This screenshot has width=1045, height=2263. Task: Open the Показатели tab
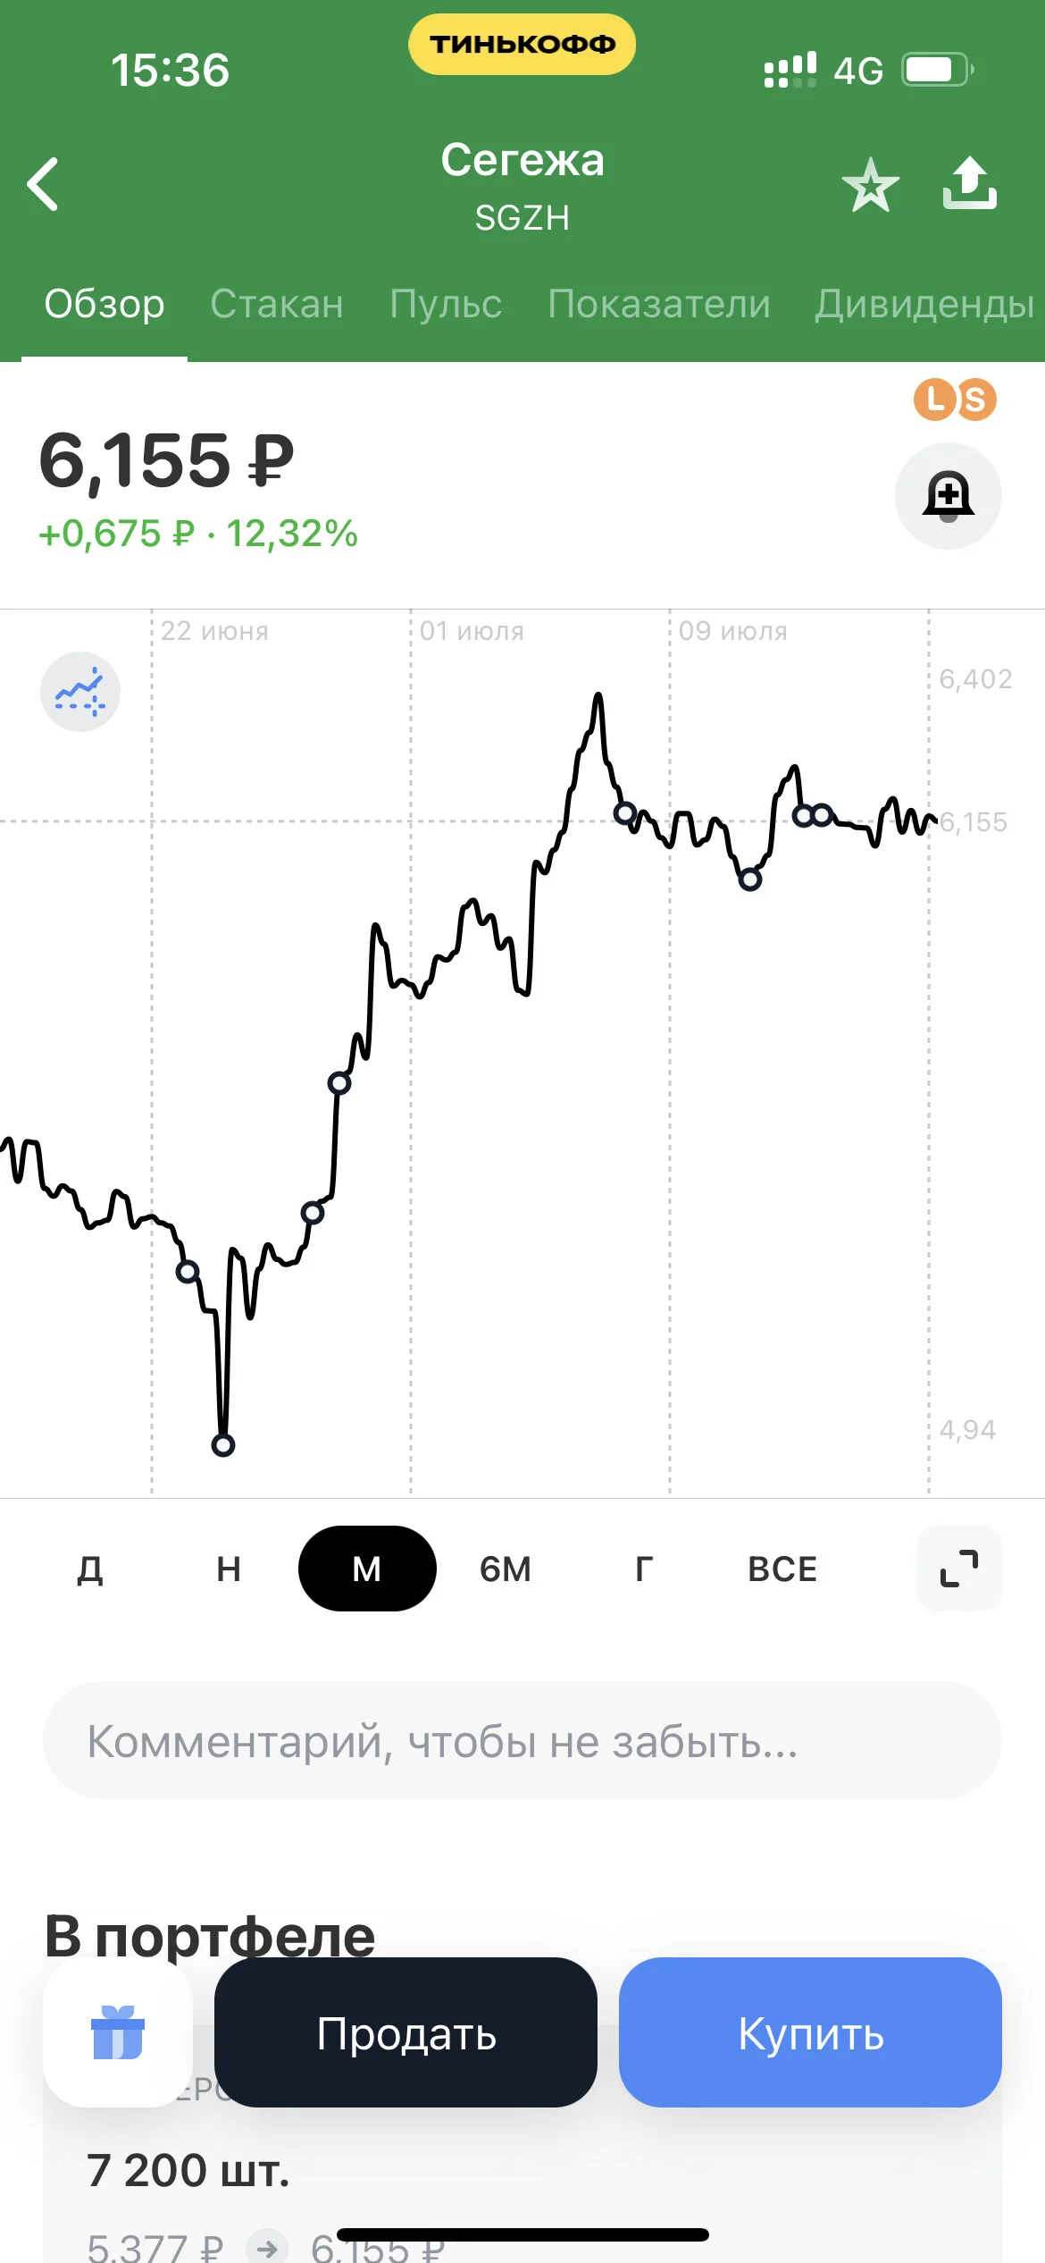[659, 304]
